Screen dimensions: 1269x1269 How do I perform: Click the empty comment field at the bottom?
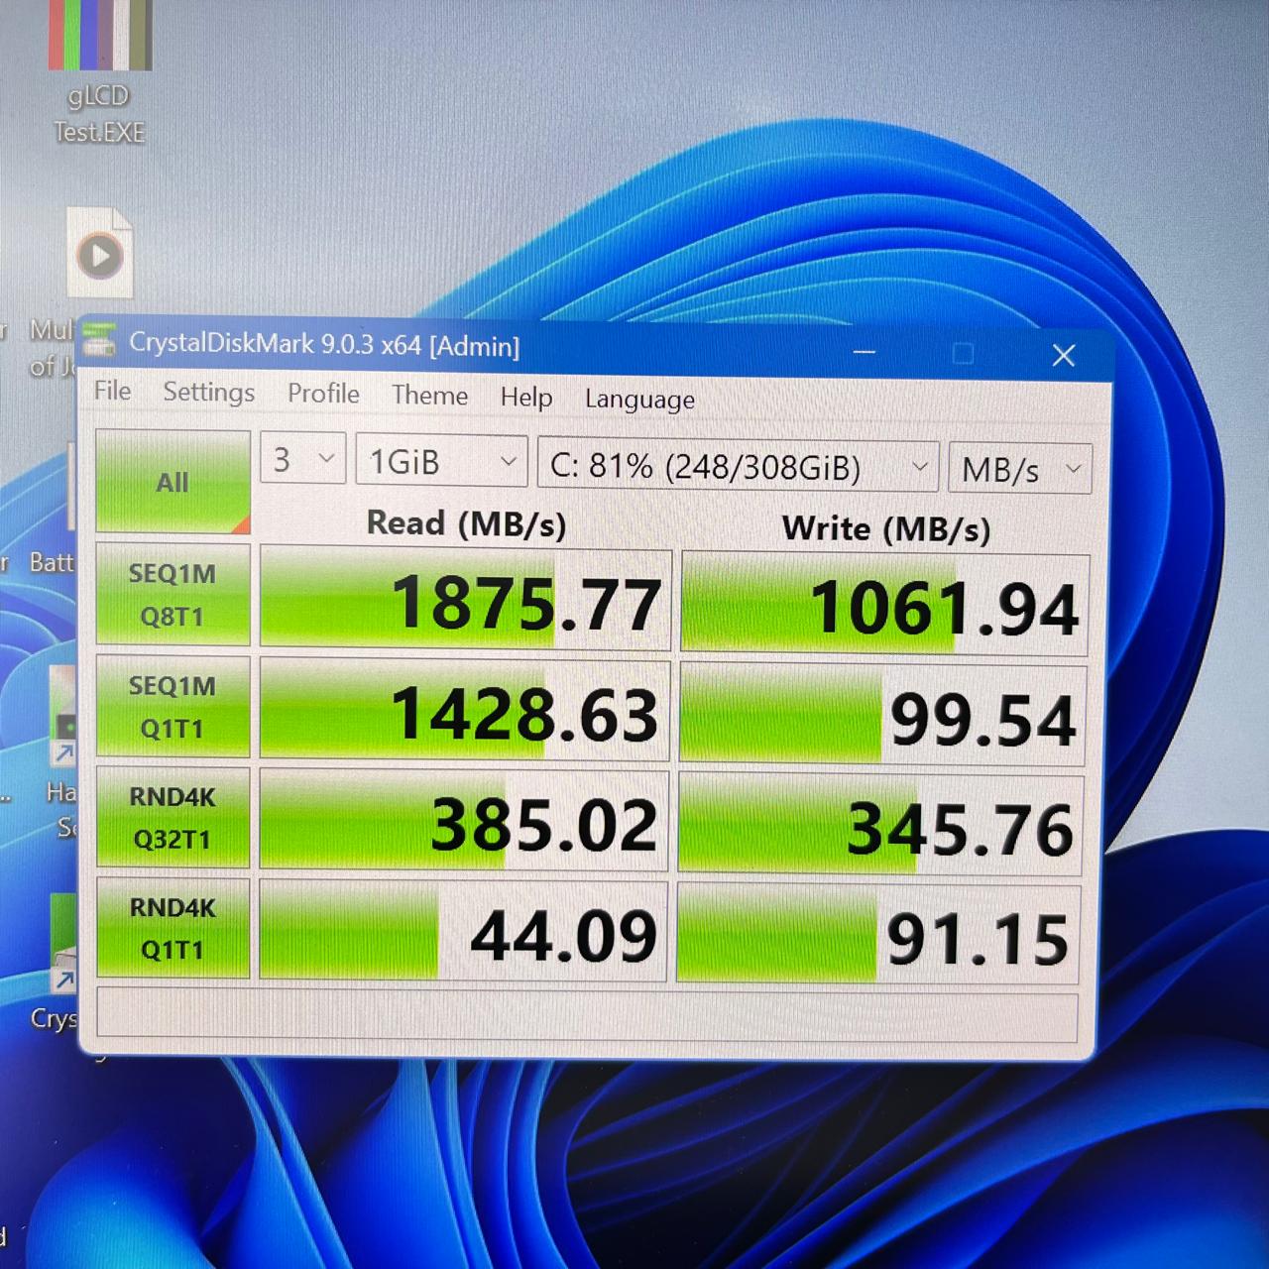[587, 1013]
